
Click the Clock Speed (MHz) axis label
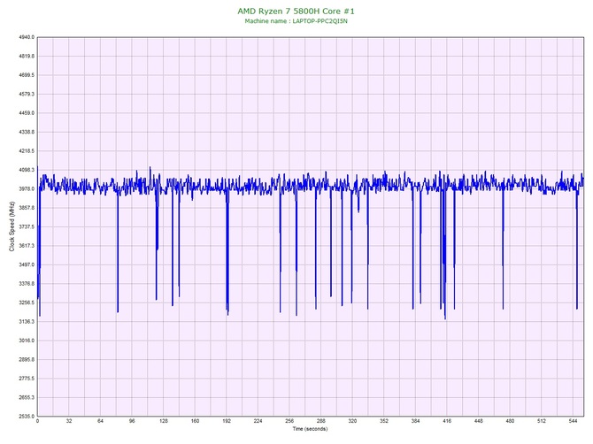pyautogui.click(x=12, y=226)
